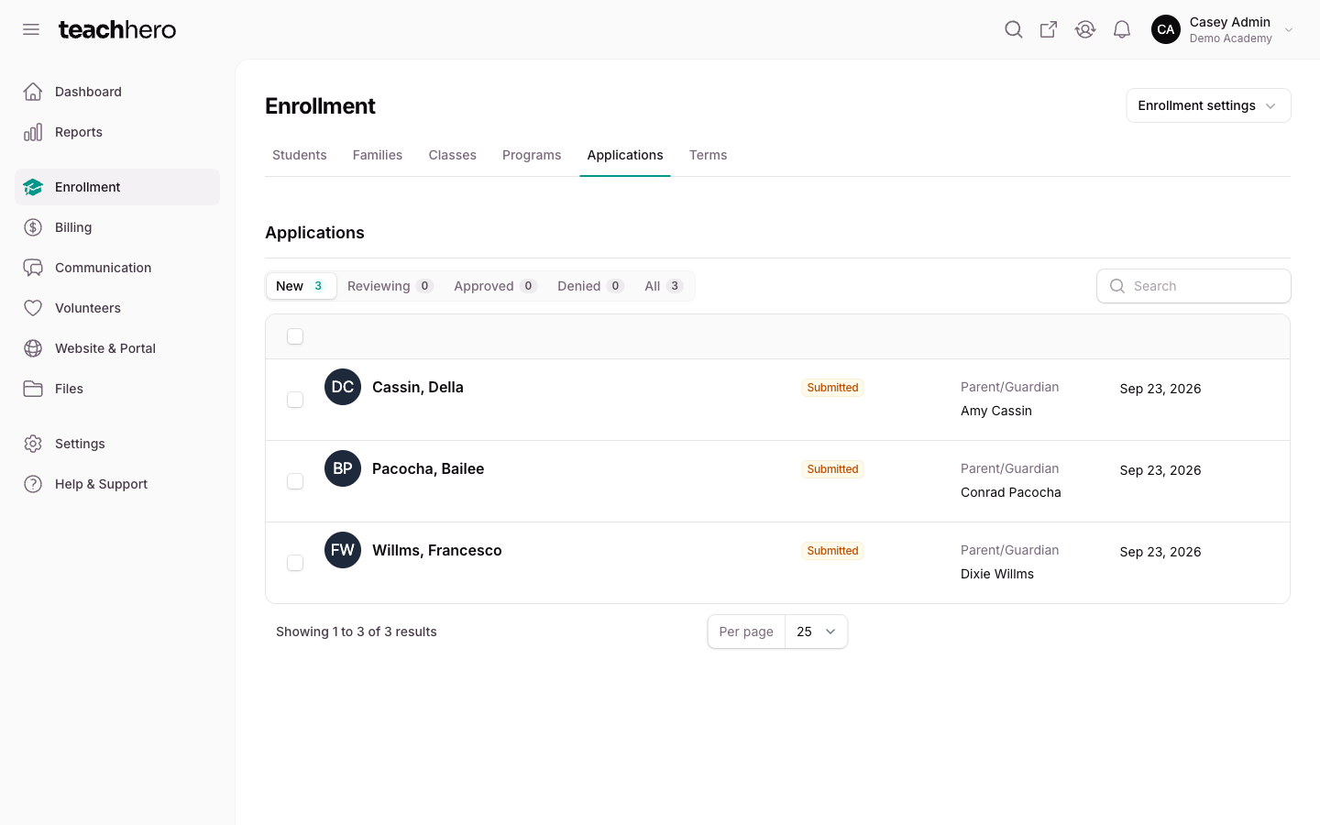Click the Website & Portal globe icon

tap(33, 348)
